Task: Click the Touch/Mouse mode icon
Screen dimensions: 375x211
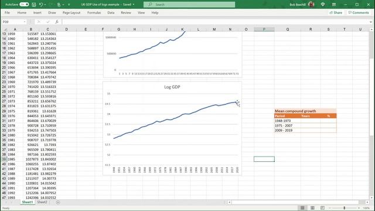Action: [x=59, y=4]
